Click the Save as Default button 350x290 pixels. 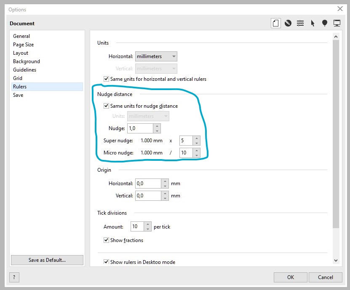pyautogui.click(x=47, y=260)
